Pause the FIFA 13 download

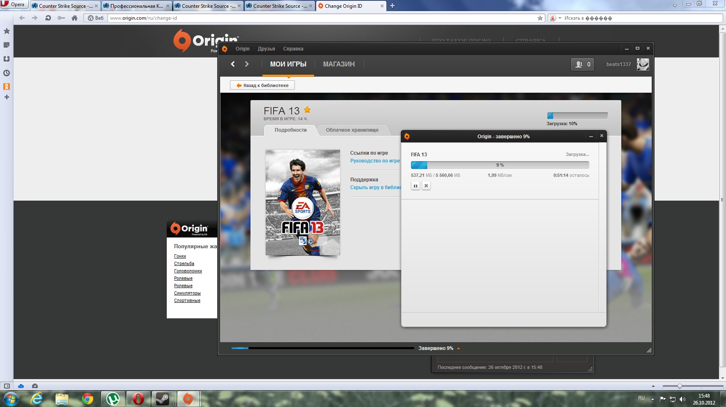416,186
